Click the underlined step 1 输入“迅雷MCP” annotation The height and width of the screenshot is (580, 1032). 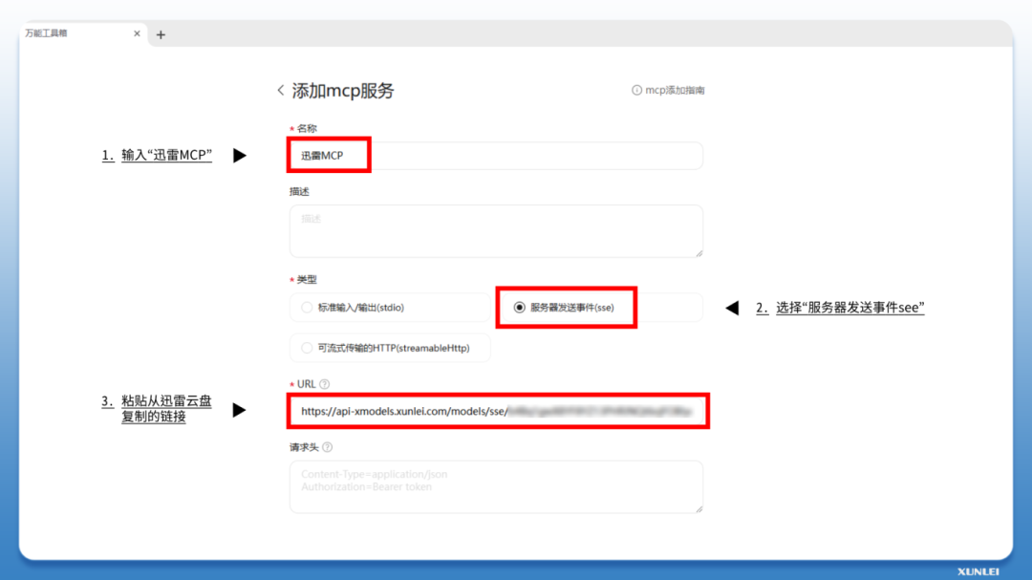click(x=157, y=155)
